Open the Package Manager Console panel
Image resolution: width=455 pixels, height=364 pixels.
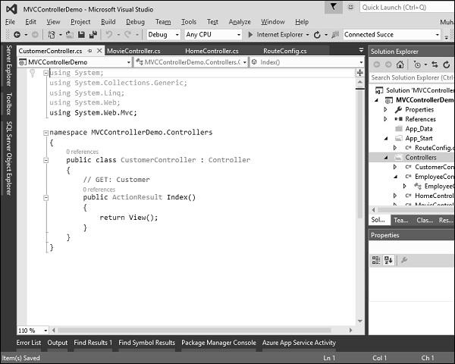[x=218, y=343]
